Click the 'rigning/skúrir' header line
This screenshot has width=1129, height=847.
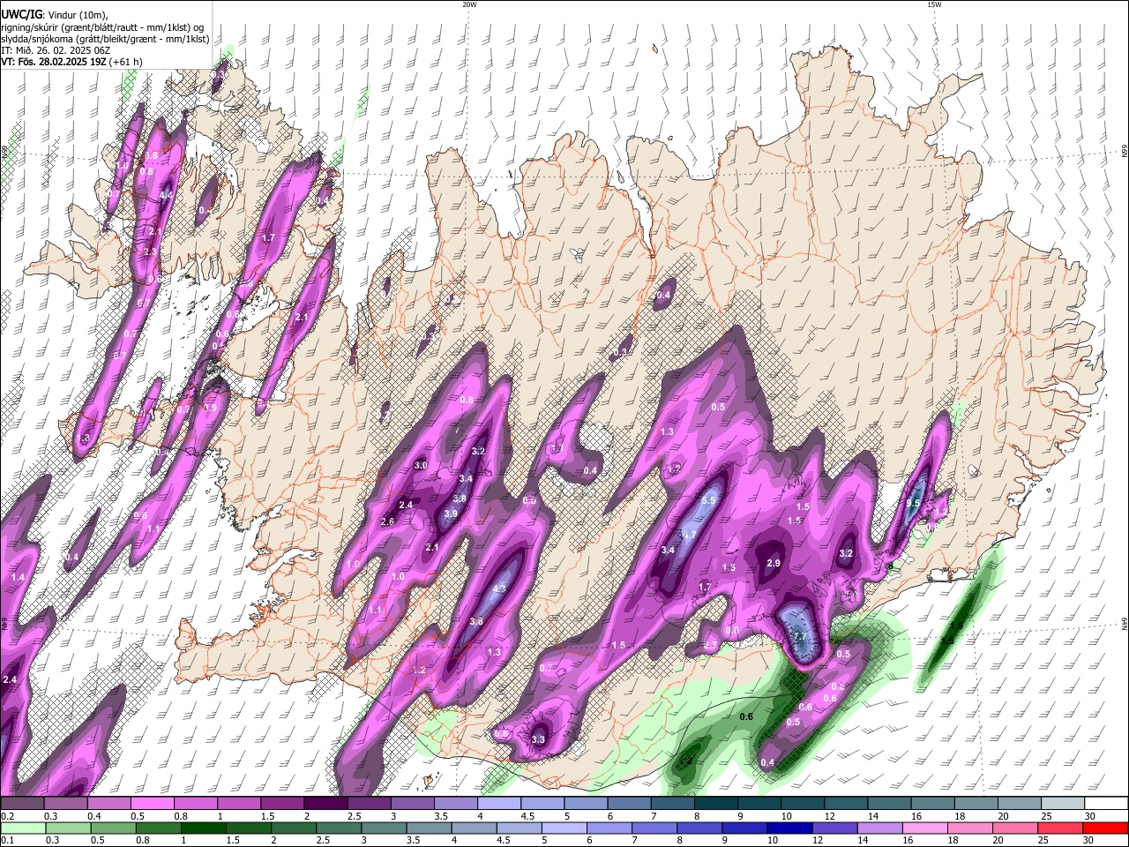pyautogui.click(x=102, y=27)
